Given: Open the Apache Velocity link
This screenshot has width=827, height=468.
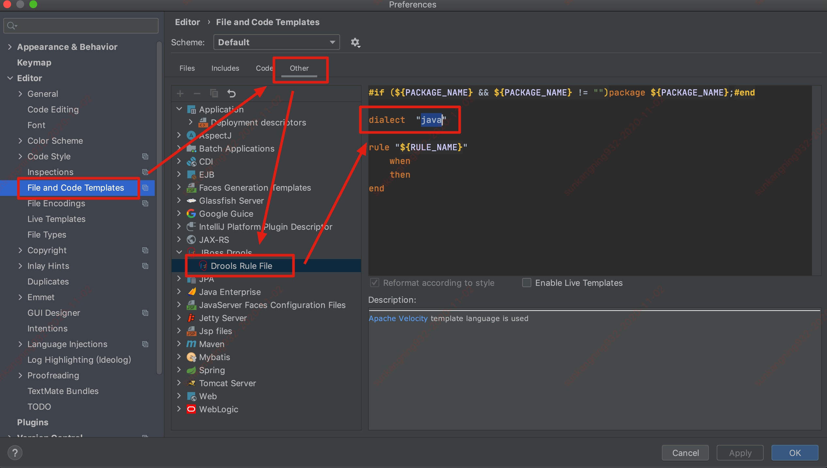Looking at the screenshot, I should click(x=398, y=318).
